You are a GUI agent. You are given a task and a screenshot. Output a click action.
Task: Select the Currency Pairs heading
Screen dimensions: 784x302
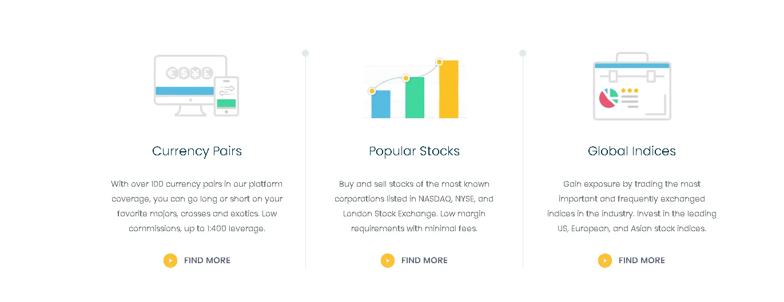197,151
